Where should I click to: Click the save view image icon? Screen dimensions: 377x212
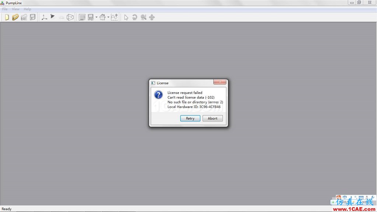[x=91, y=17]
